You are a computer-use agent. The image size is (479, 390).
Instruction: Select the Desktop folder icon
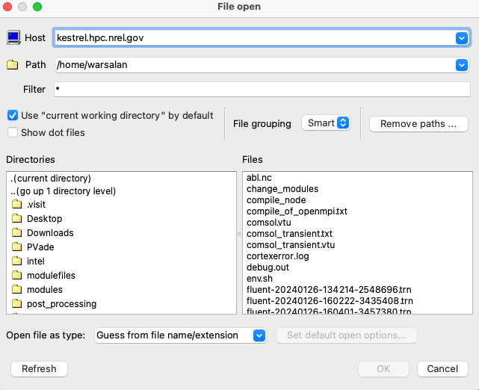[17, 219]
